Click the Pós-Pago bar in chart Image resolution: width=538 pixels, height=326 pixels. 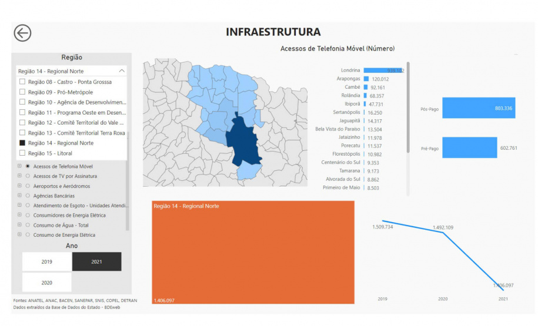[x=478, y=108]
